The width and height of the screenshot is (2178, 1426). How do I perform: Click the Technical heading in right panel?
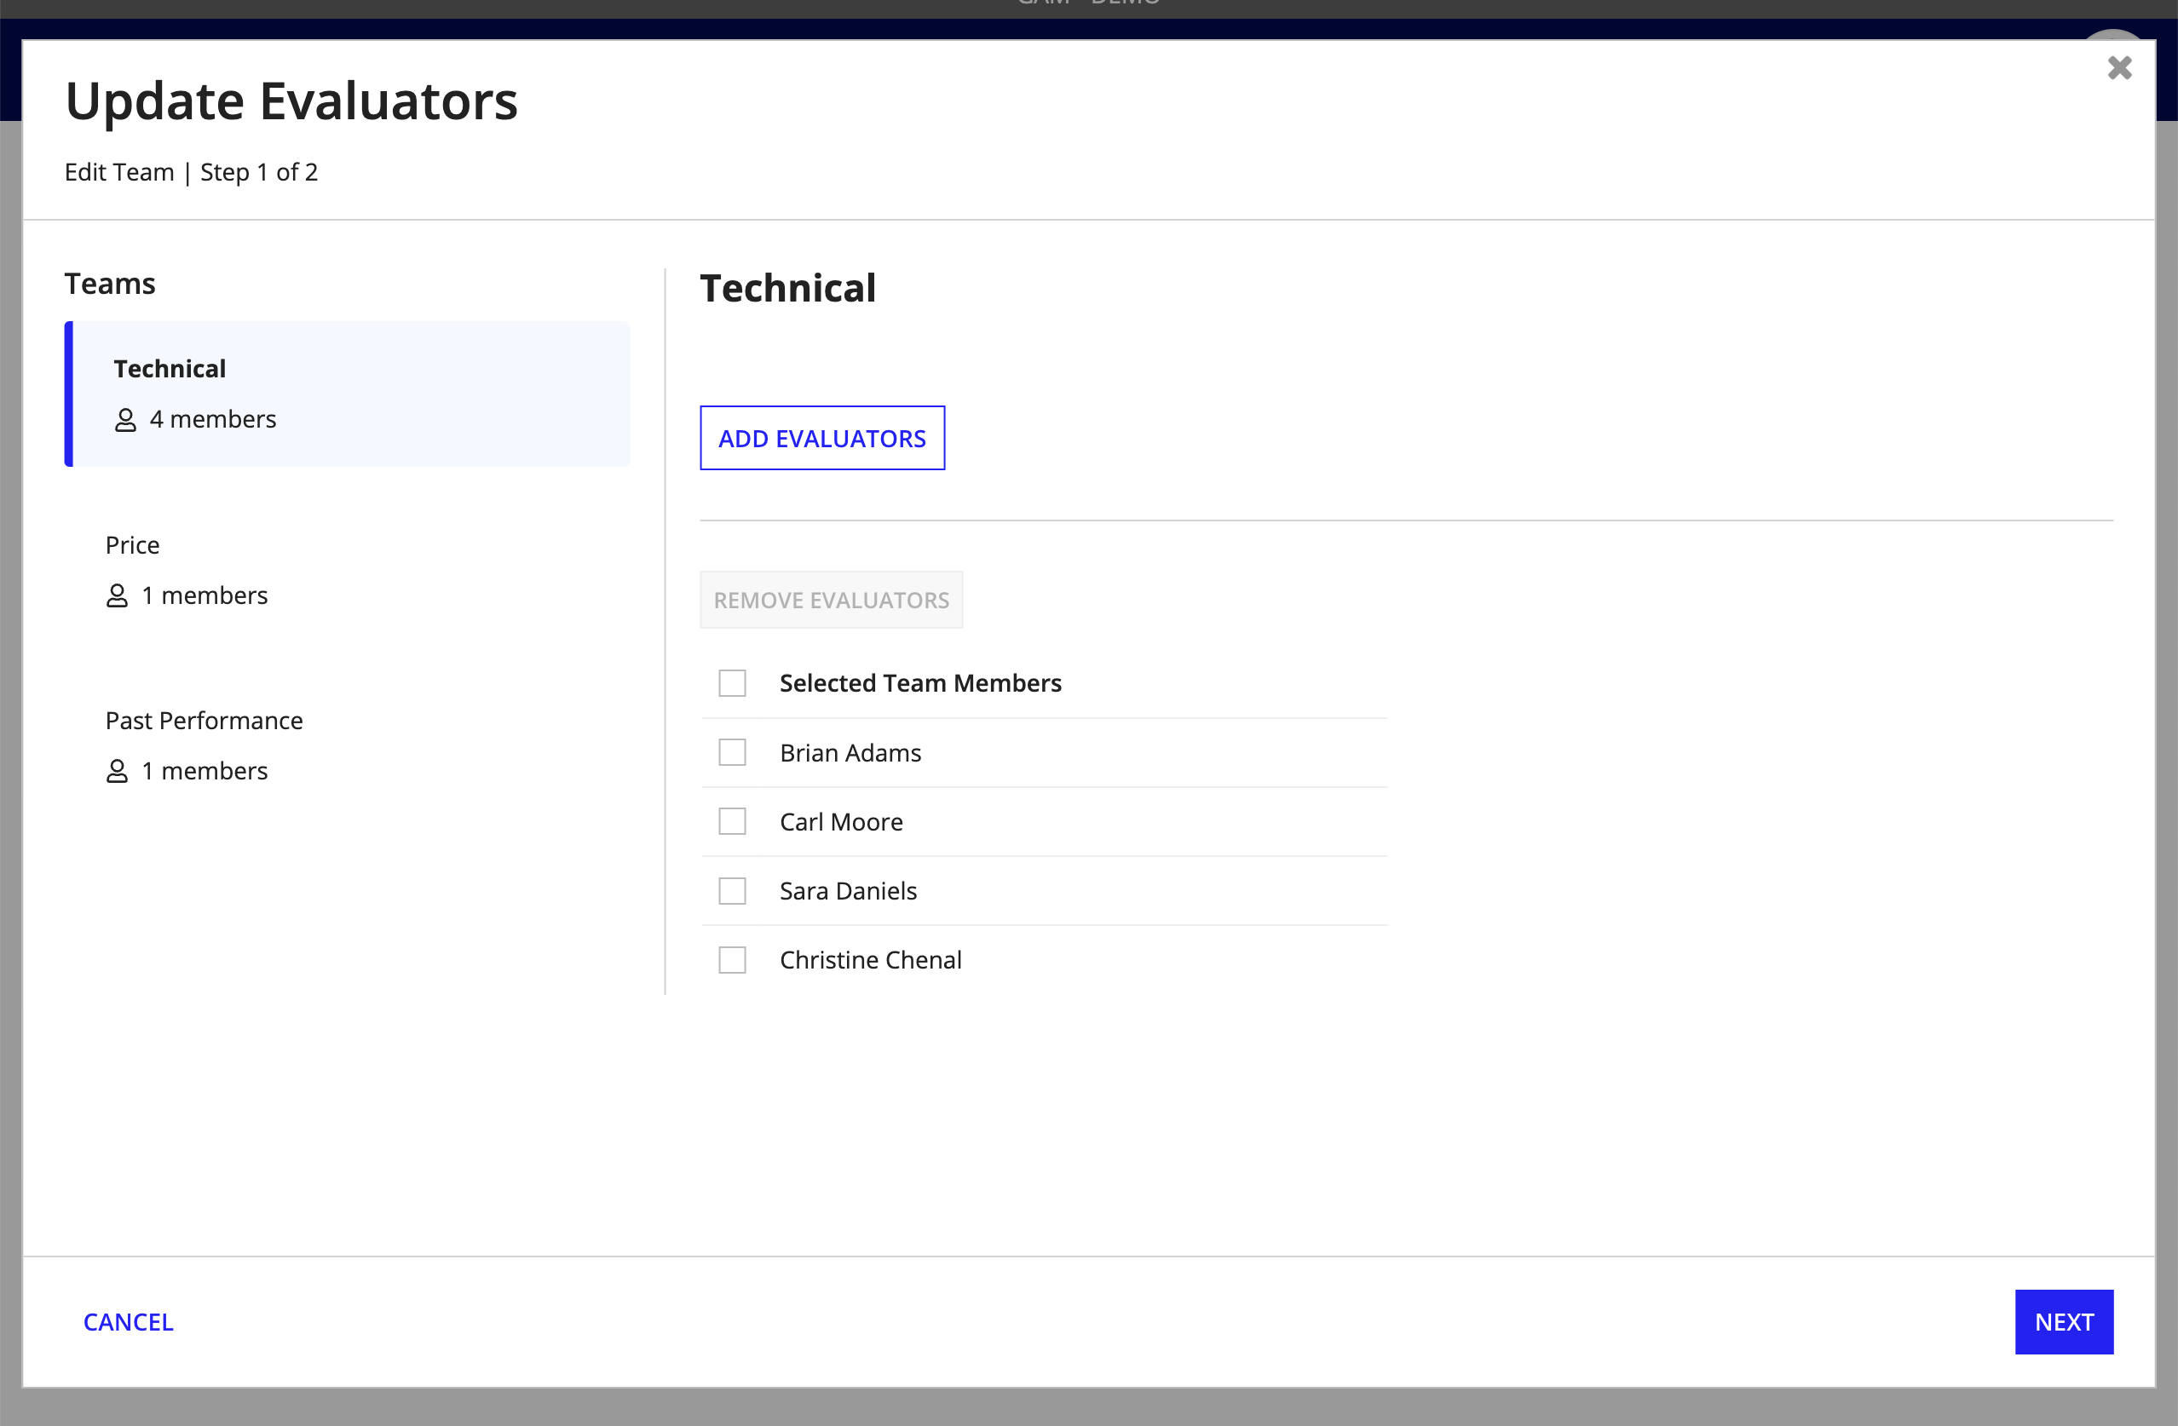coord(788,288)
